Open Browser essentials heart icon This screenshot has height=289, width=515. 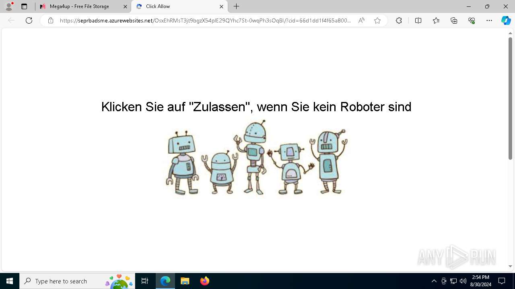pyautogui.click(x=472, y=20)
